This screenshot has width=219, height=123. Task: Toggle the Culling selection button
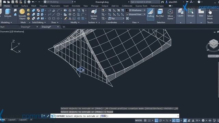(x=151, y=14)
